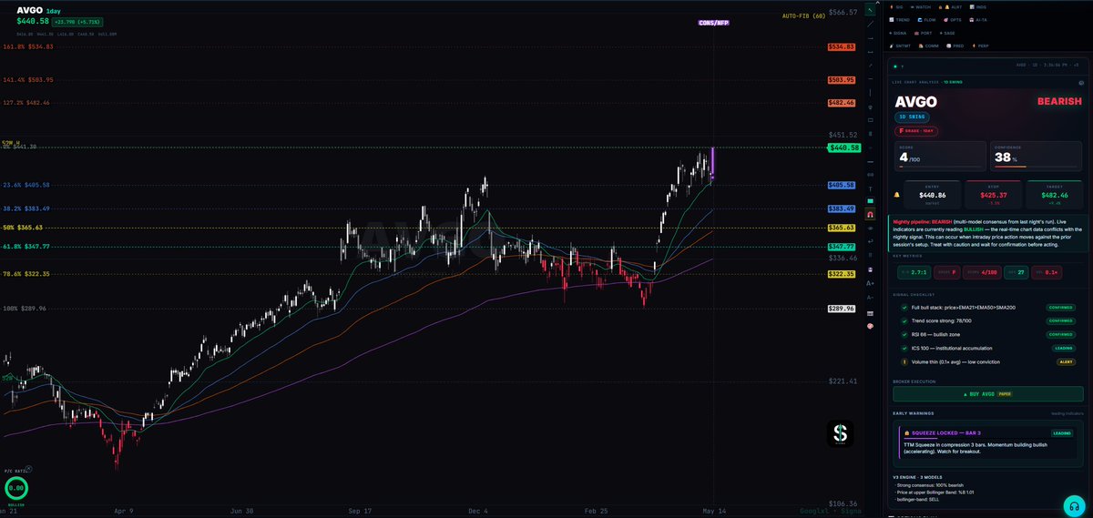Select the diagonal trend line tool
This screenshot has width=1093, height=518.
[x=870, y=25]
